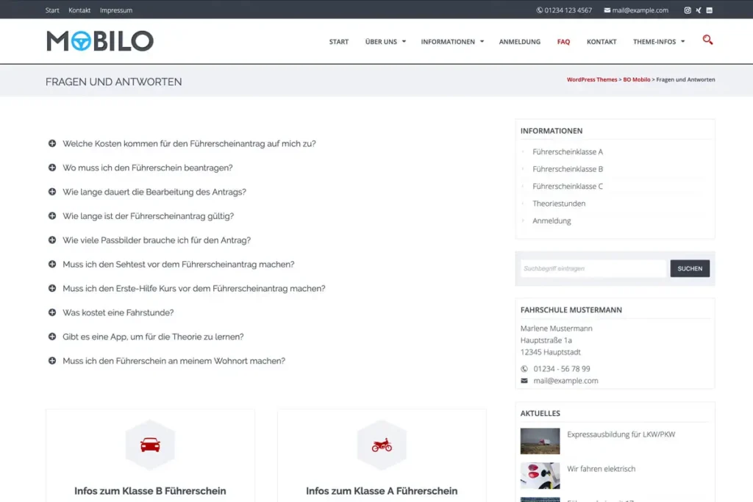This screenshot has width=753, height=502.
Task: Click the LinkedIn icon in the top bar
Action: [x=710, y=10]
